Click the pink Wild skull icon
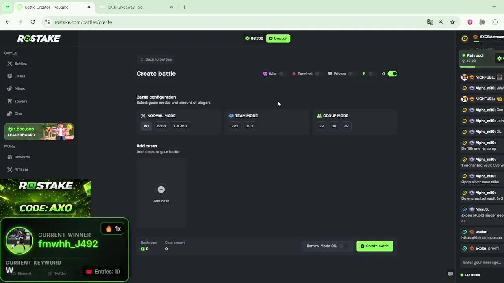504x283 pixels. click(265, 74)
